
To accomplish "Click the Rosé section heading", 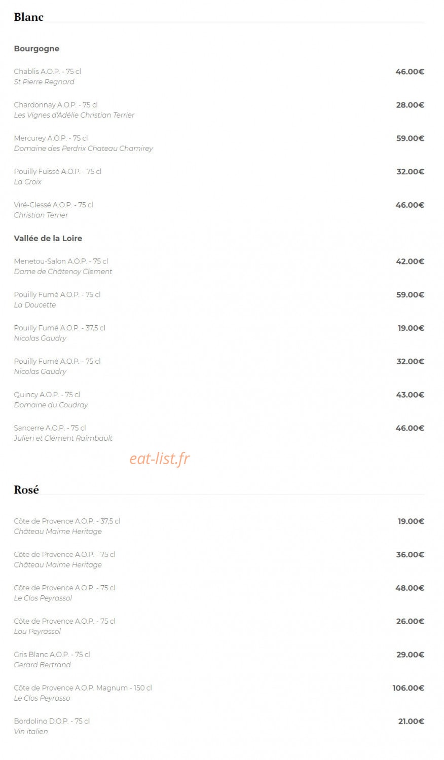I will tap(26, 489).
